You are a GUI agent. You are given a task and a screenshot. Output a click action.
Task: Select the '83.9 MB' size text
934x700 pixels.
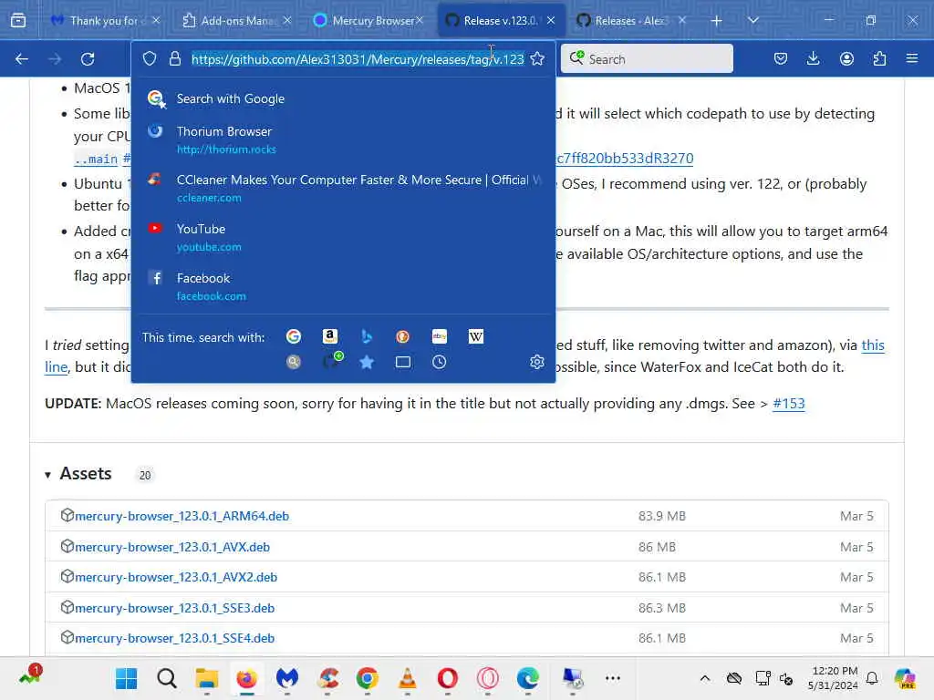point(662,516)
